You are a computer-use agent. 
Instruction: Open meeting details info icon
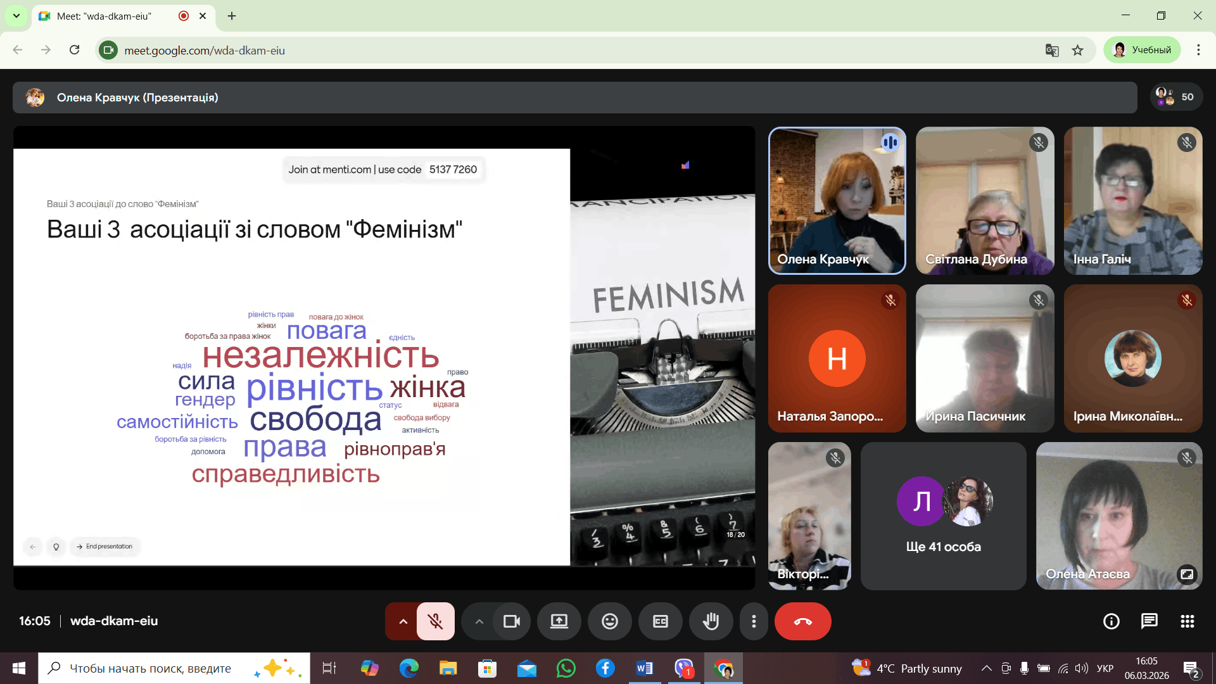tap(1111, 621)
